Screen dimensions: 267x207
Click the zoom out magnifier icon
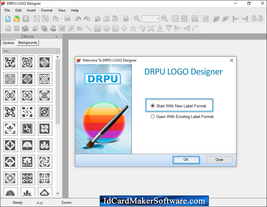pos(164,19)
